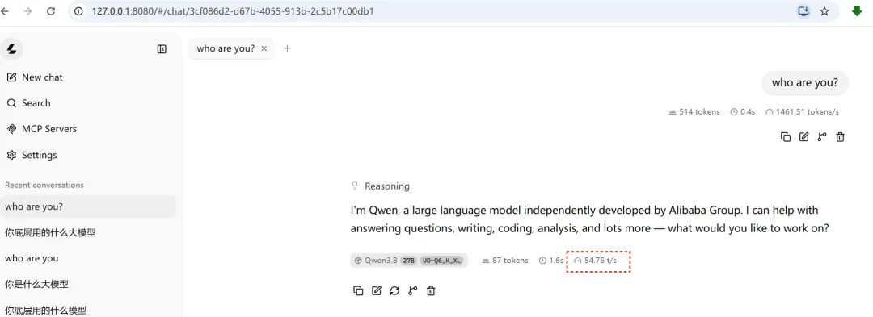Click the browser back arrow
The width and height of the screenshot is (873, 317).
click(x=5, y=11)
